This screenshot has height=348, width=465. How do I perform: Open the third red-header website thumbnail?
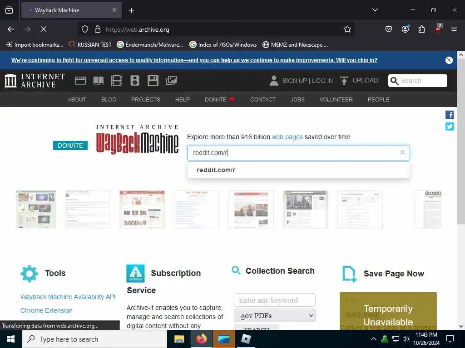coord(142,209)
